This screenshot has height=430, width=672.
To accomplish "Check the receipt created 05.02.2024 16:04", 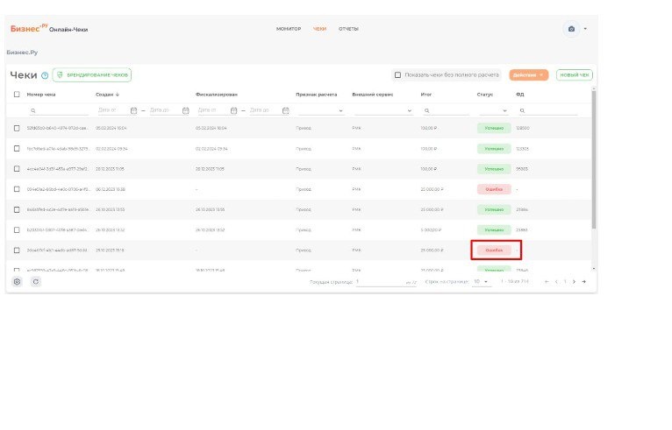I will (17, 128).
